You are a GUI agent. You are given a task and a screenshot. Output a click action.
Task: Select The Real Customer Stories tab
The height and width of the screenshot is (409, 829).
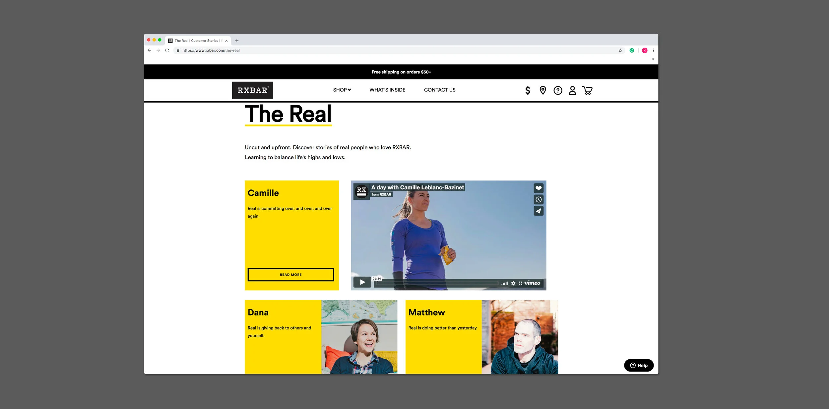point(198,41)
